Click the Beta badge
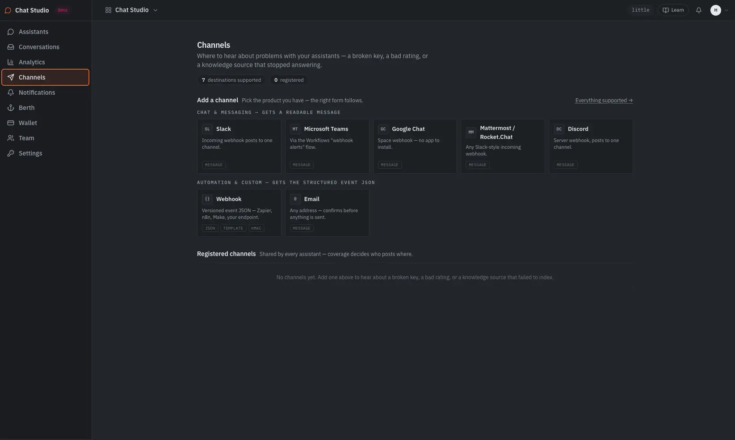 pyautogui.click(x=63, y=10)
